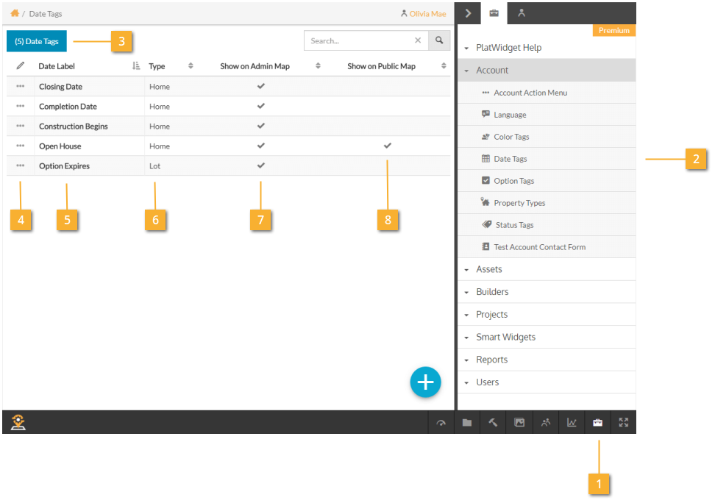Open the folder icon in bottom toolbar
Viewport: 715px width, 503px height.
tap(467, 423)
